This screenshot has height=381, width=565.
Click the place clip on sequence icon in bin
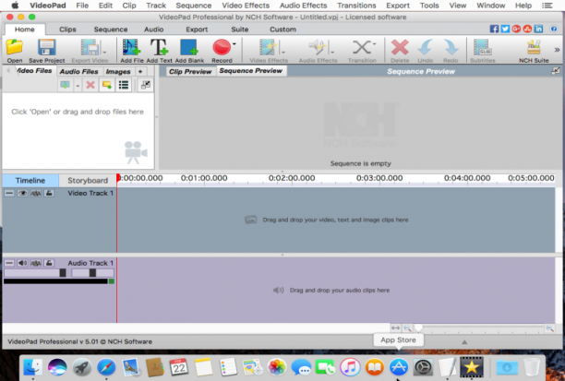pyautogui.click(x=65, y=85)
